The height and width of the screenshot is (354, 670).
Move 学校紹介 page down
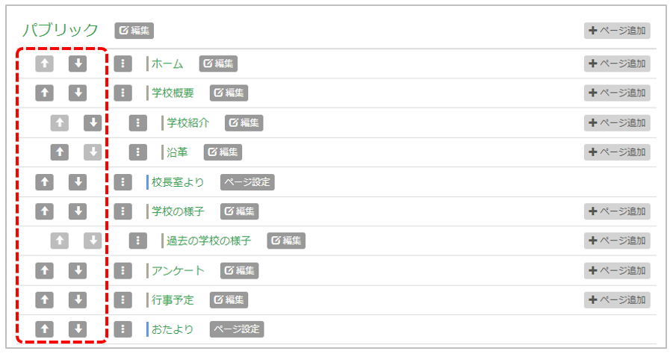pyautogui.click(x=93, y=122)
